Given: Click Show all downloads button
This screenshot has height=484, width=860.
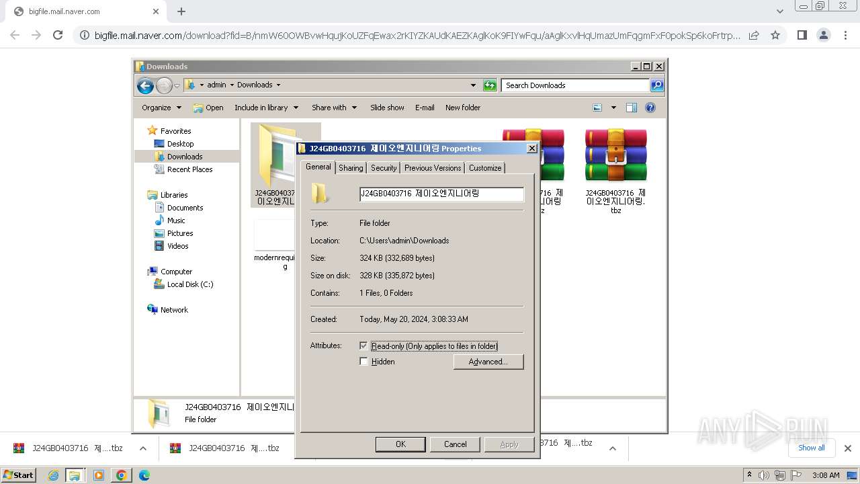Looking at the screenshot, I should click(812, 448).
